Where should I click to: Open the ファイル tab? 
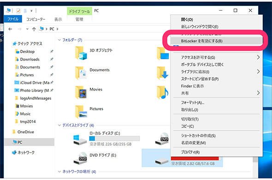click(13, 19)
